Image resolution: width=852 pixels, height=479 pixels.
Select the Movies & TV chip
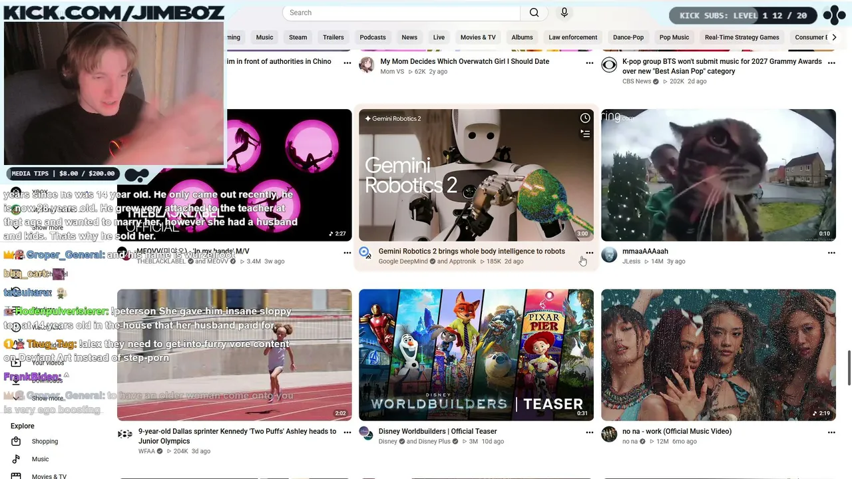tap(478, 37)
